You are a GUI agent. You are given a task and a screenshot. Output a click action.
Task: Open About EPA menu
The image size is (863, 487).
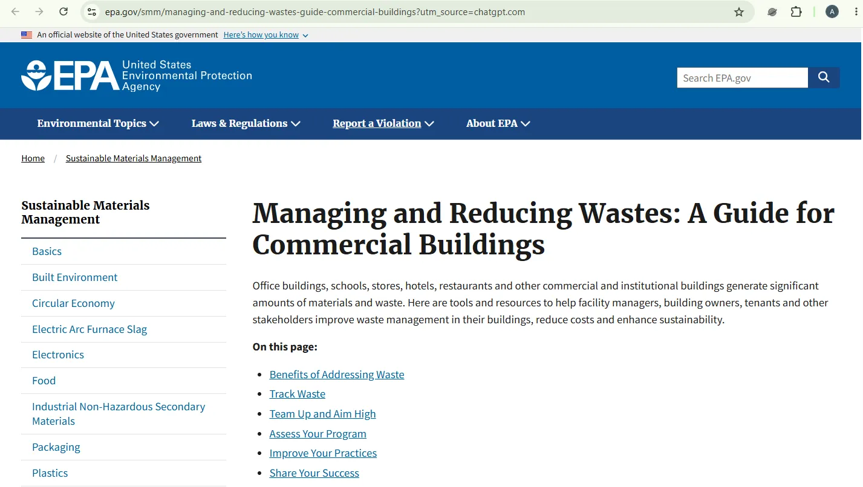498,123
